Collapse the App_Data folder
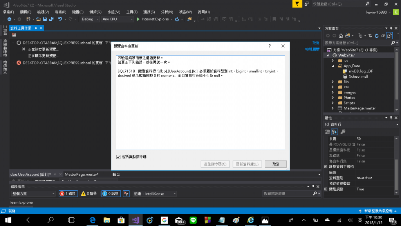 pos(333,66)
